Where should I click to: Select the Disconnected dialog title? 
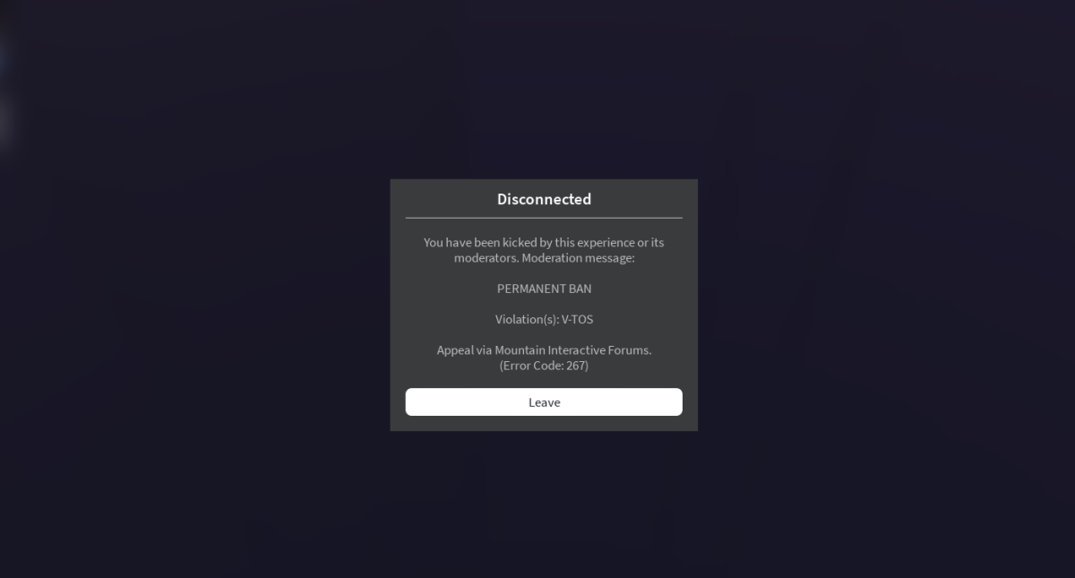click(x=544, y=199)
